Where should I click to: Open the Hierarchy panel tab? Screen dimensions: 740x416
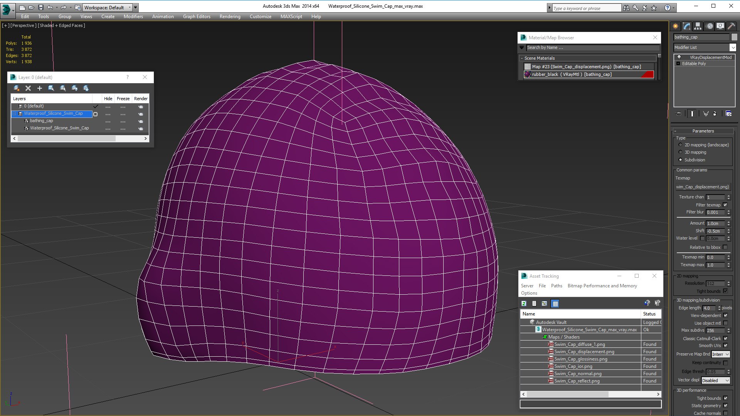click(x=698, y=26)
